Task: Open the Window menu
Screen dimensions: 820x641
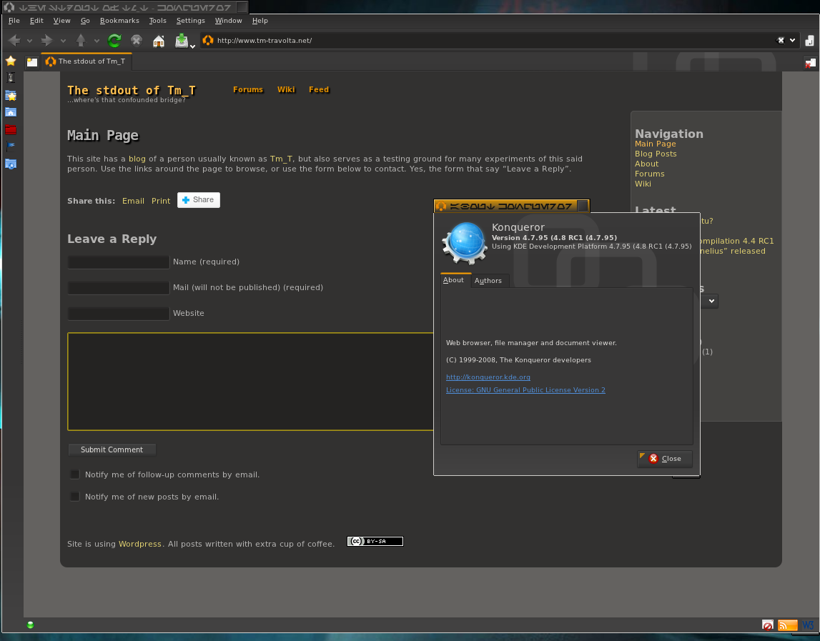Action: tap(229, 21)
